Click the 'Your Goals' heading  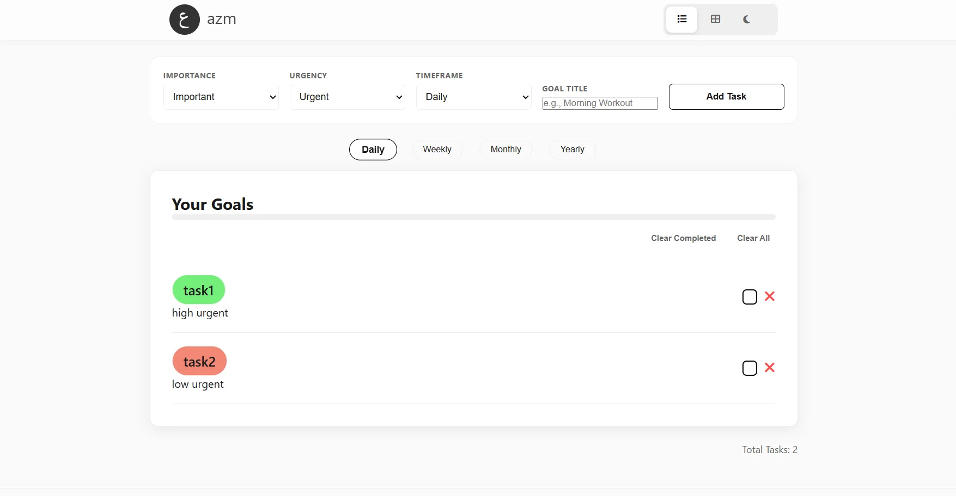212,204
